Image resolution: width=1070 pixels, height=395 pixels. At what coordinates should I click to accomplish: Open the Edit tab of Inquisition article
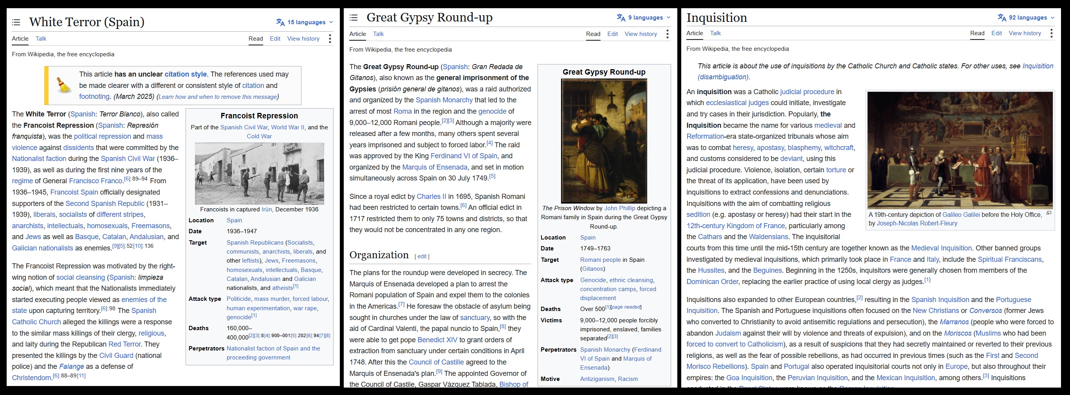[x=996, y=33]
